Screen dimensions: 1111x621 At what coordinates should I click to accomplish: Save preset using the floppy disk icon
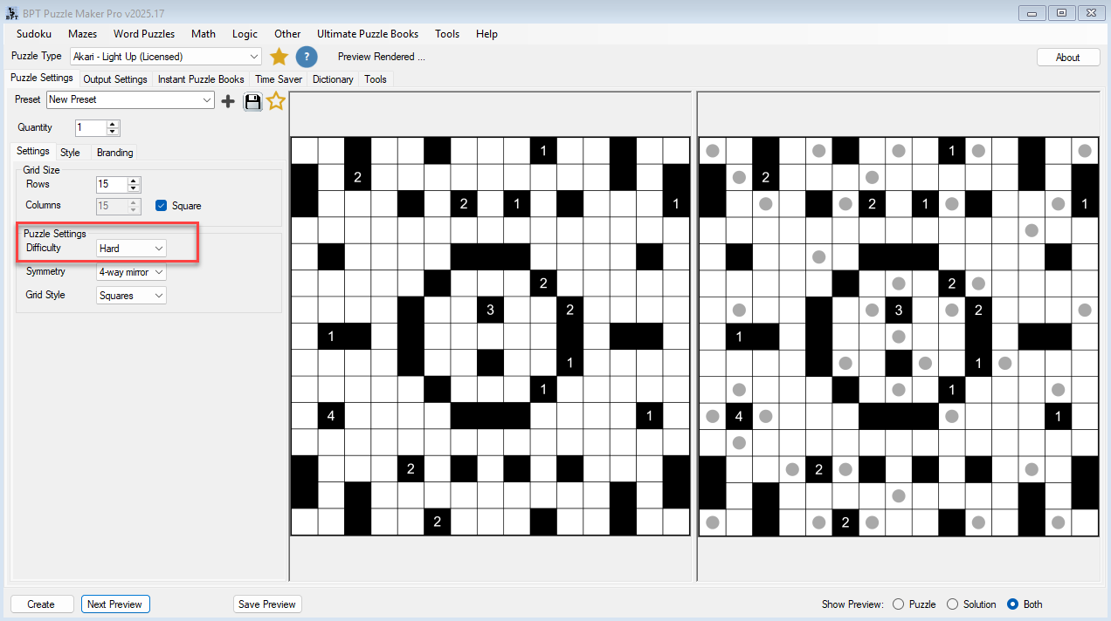click(252, 101)
